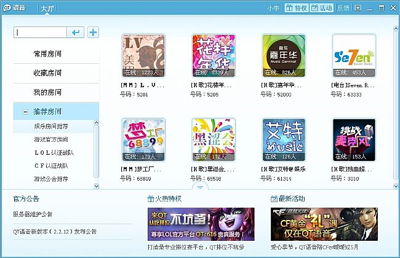The image size is (400, 258).
Task: Click the enter room arrow button
Action: (x=76, y=33)
